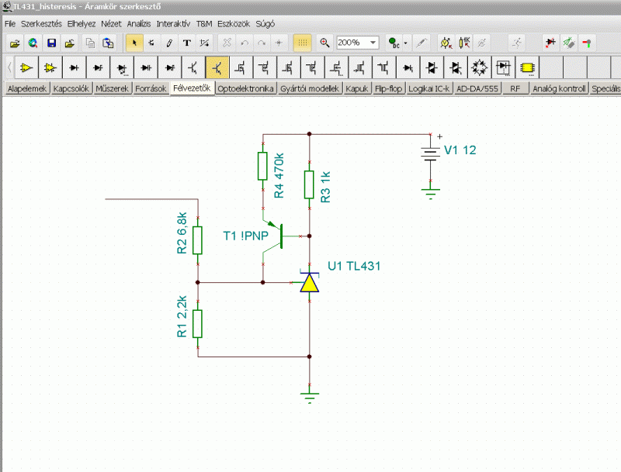Open the T&M menu

pyautogui.click(x=204, y=24)
